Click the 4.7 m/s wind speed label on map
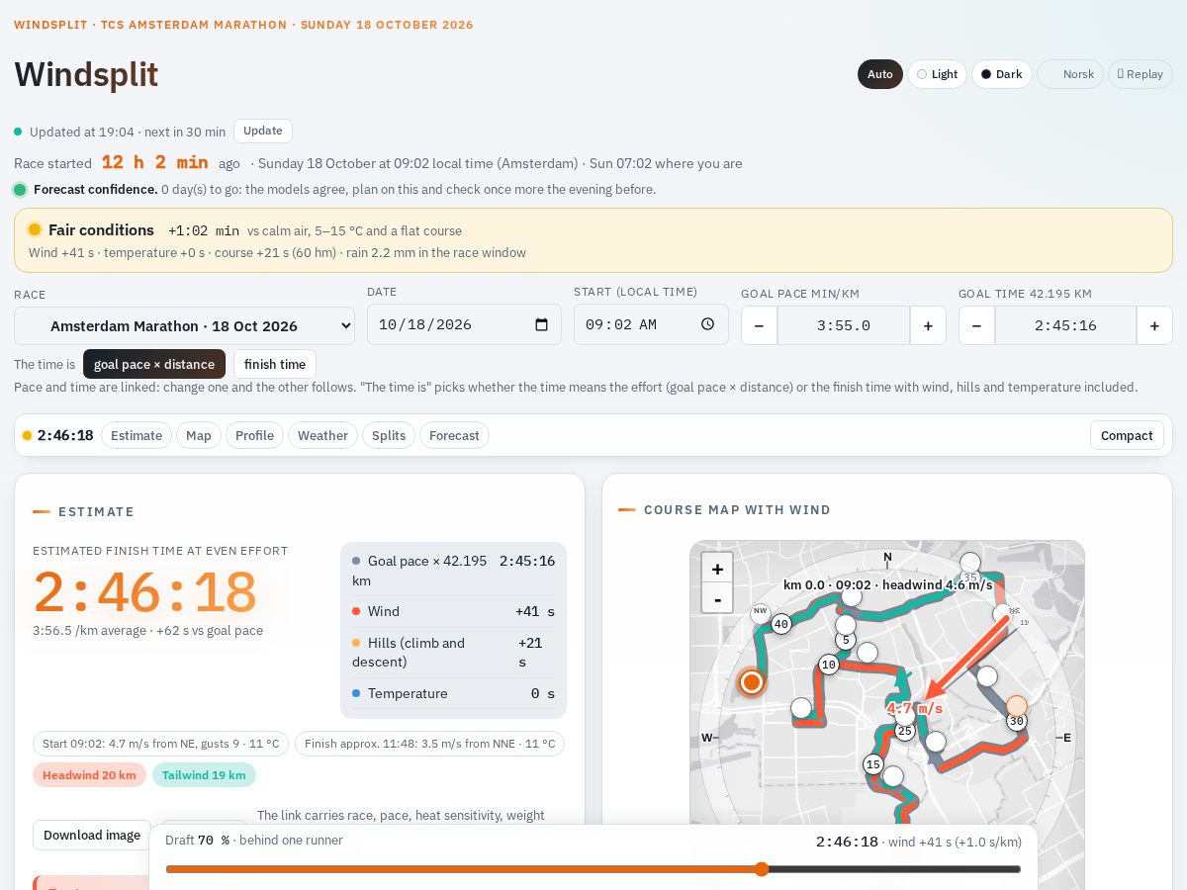This screenshot has height=890, width=1187. [x=914, y=709]
